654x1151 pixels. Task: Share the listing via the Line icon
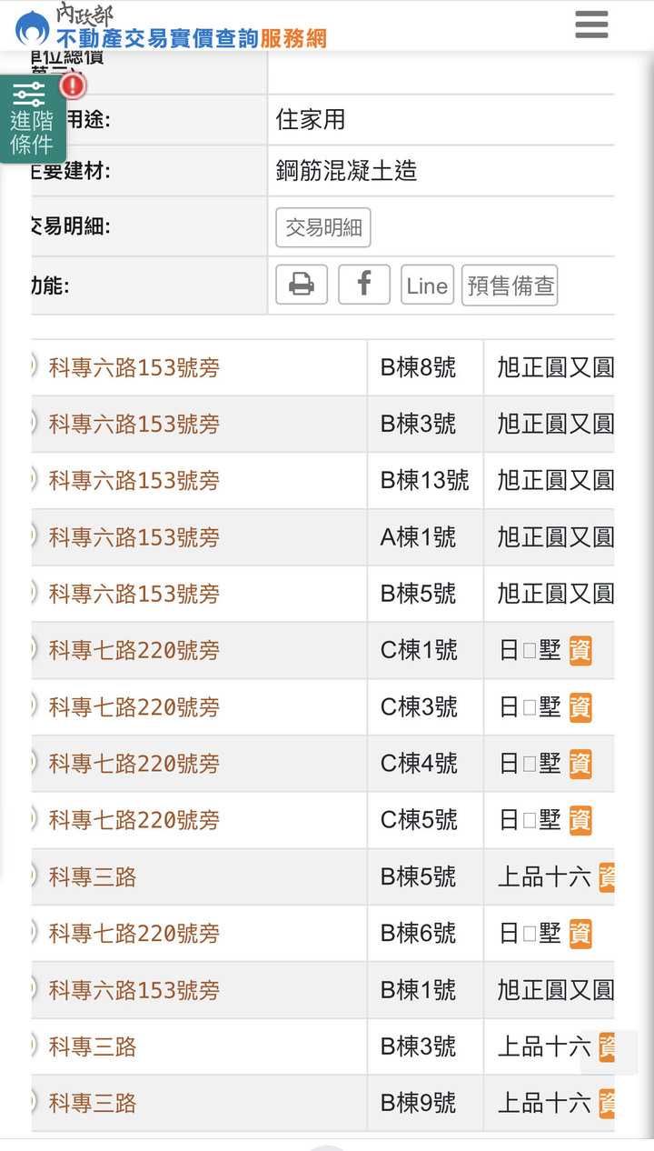426,285
